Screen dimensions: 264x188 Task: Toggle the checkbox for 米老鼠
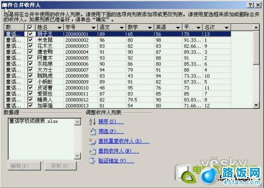(x=30, y=40)
